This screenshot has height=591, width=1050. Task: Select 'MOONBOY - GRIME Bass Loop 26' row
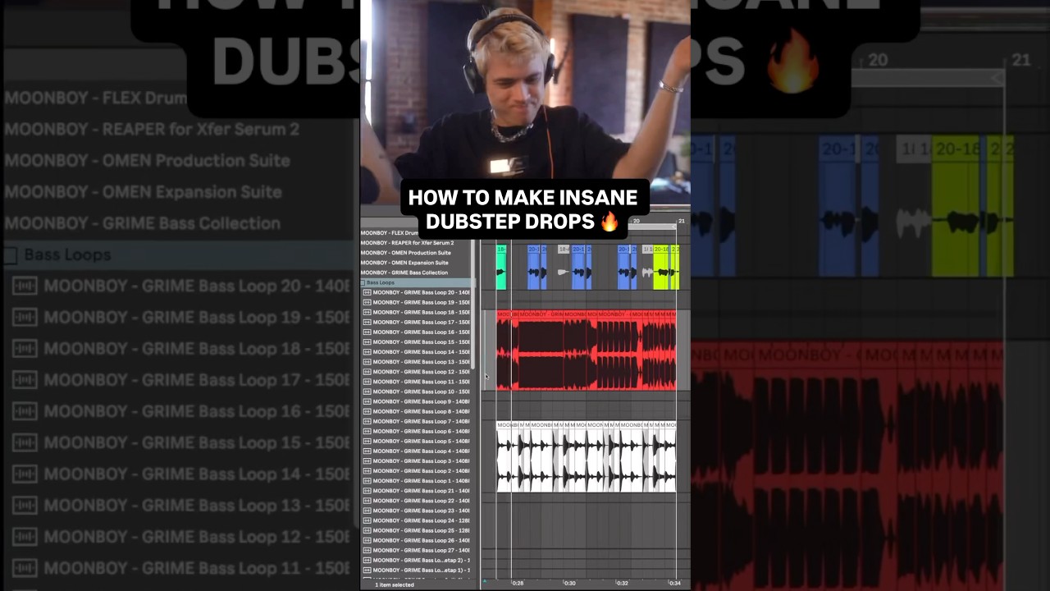[418, 540]
